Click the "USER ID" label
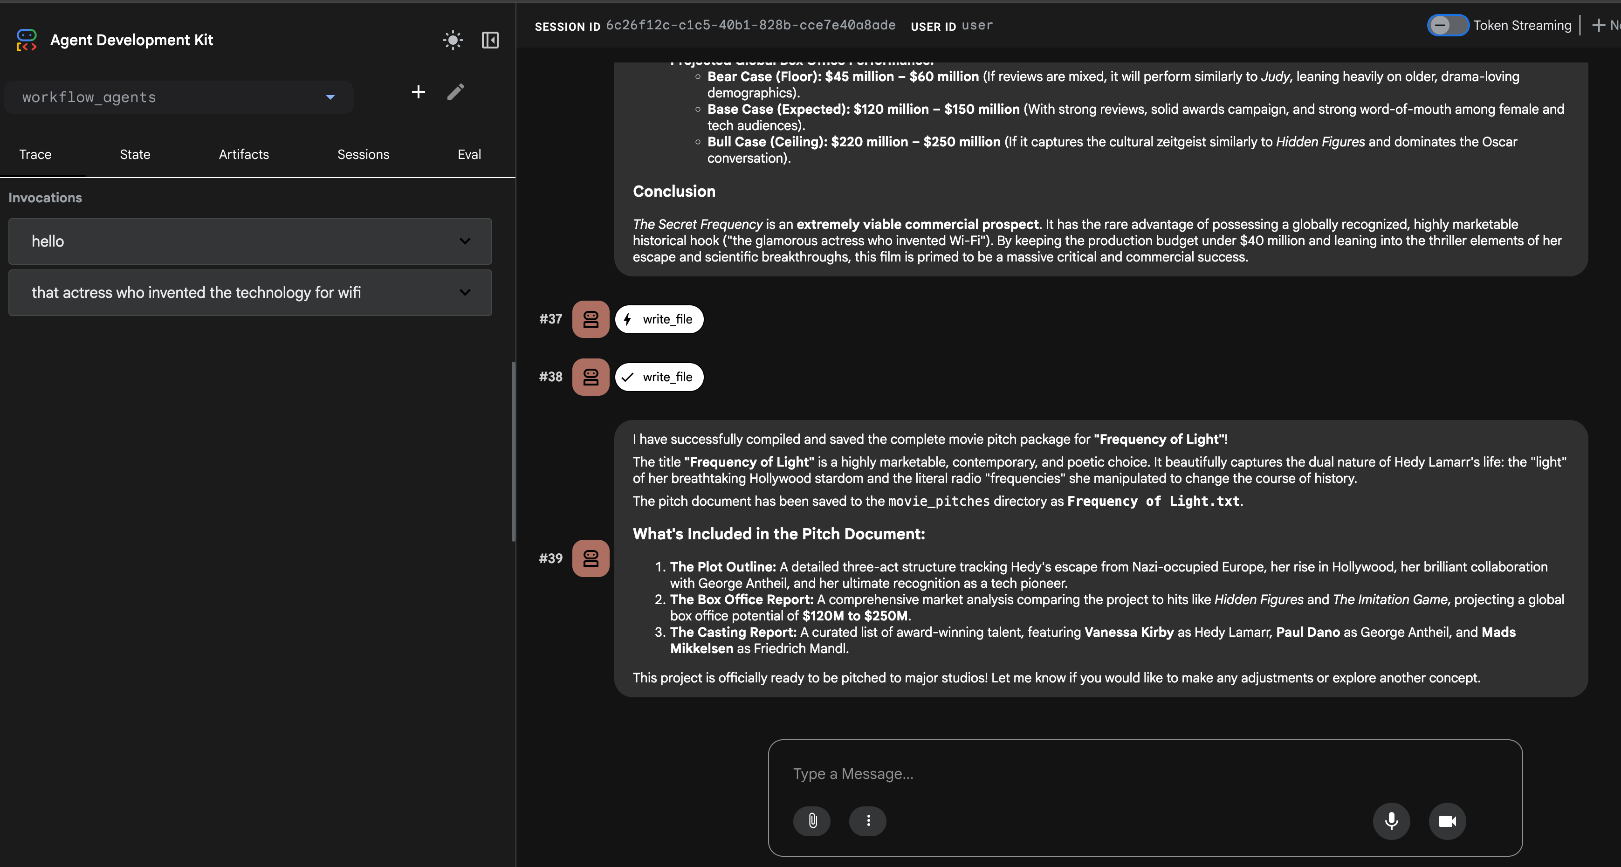 933,27
